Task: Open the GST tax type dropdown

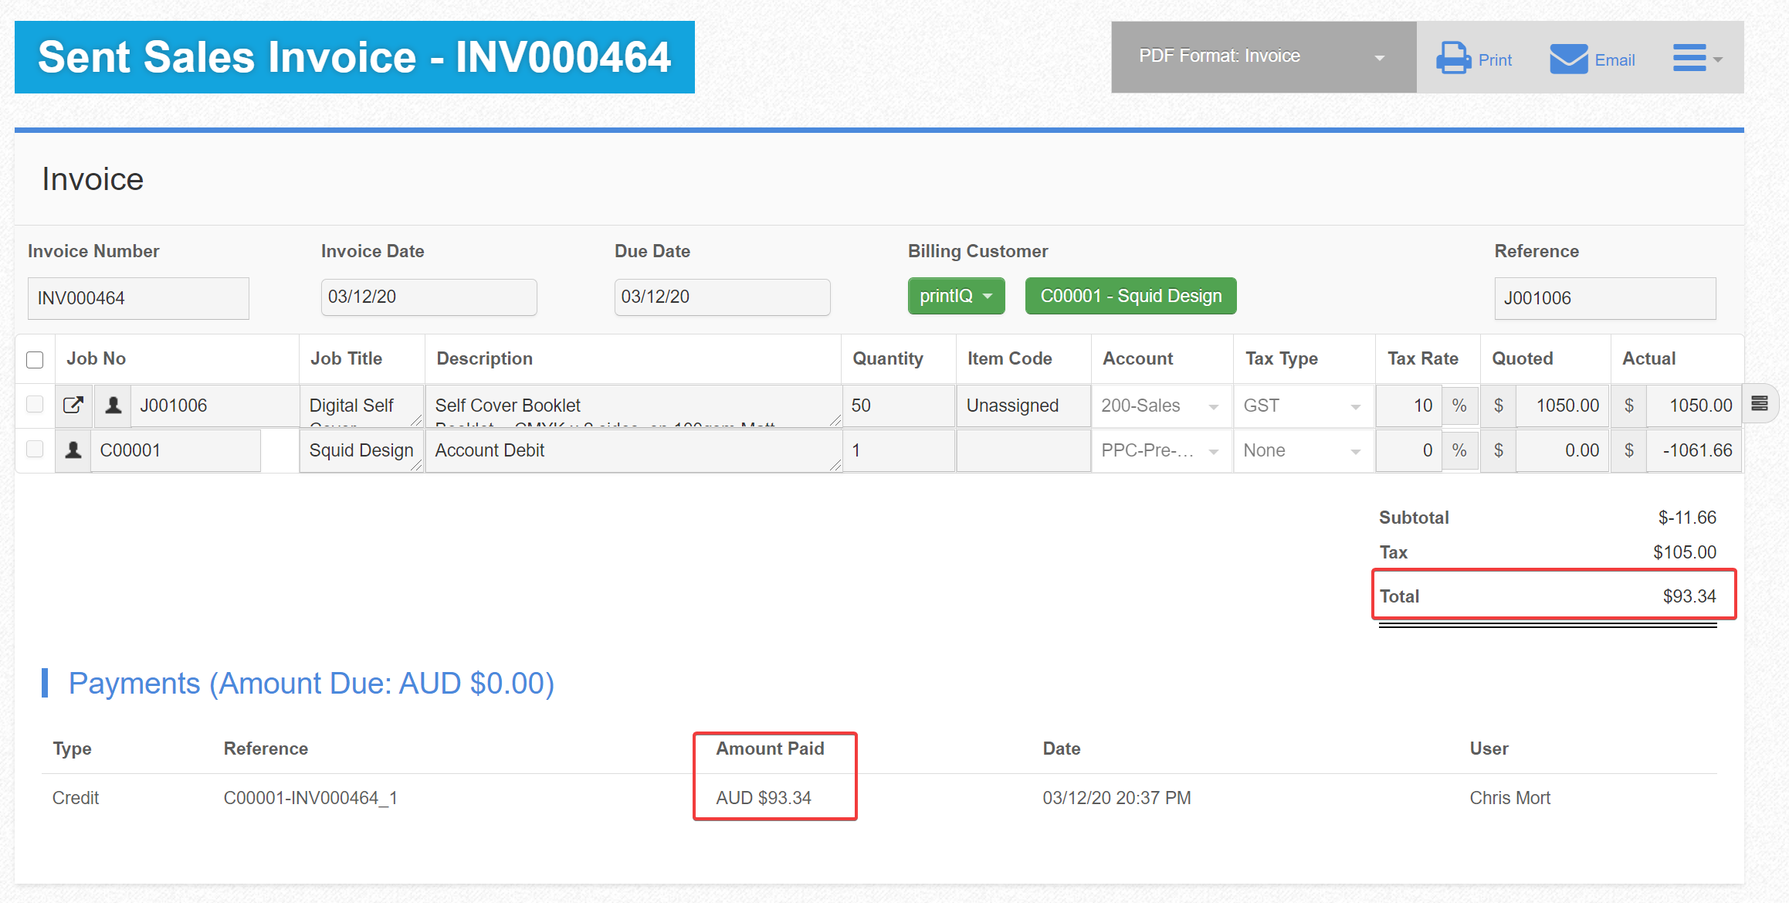Action: (x=1302, y=406)
